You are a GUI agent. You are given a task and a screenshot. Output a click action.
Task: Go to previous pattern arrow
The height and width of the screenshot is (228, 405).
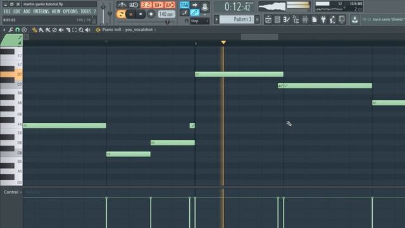point(216,20)
